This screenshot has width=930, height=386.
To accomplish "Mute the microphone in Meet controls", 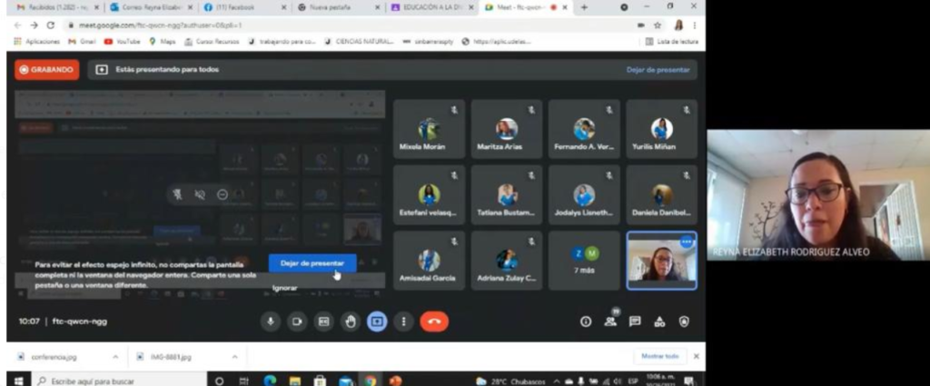I will pyautogui.click(x=271, y=322).
